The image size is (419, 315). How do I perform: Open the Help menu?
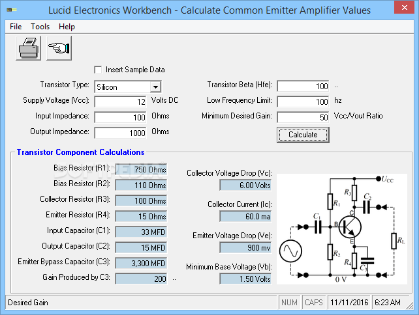click(67, 27)
